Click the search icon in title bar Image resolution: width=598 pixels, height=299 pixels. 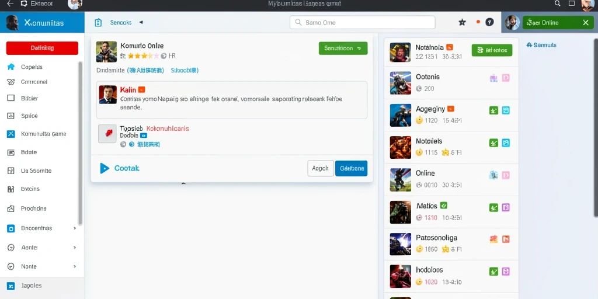click(558, 4)
